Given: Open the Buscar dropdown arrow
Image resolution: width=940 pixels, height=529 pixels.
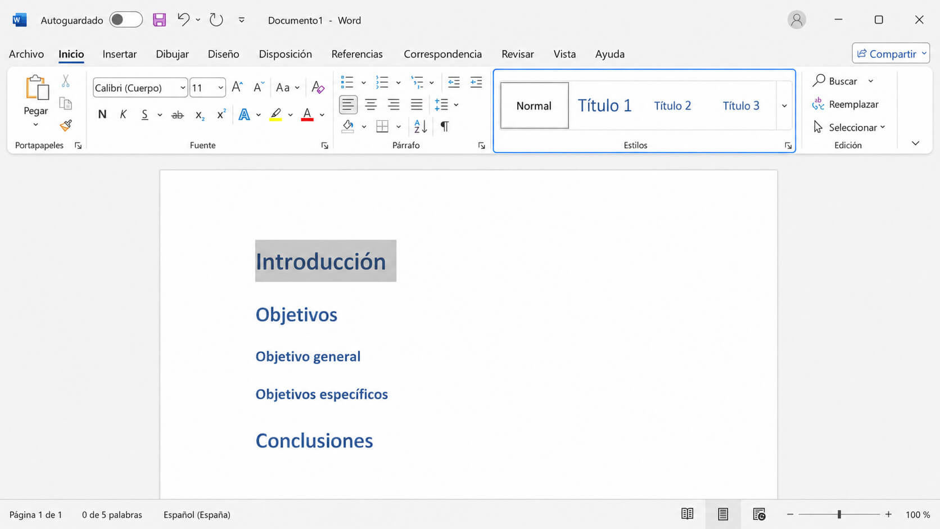Looking at the screenshot, I should coord(871,81).
